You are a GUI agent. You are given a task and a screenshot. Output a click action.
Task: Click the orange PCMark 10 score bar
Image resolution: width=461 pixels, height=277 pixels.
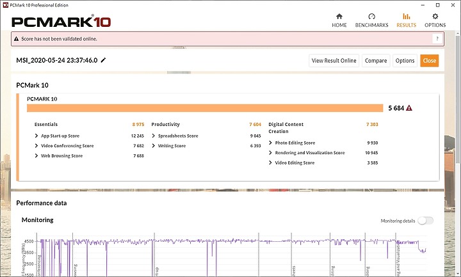click(205, 108)
